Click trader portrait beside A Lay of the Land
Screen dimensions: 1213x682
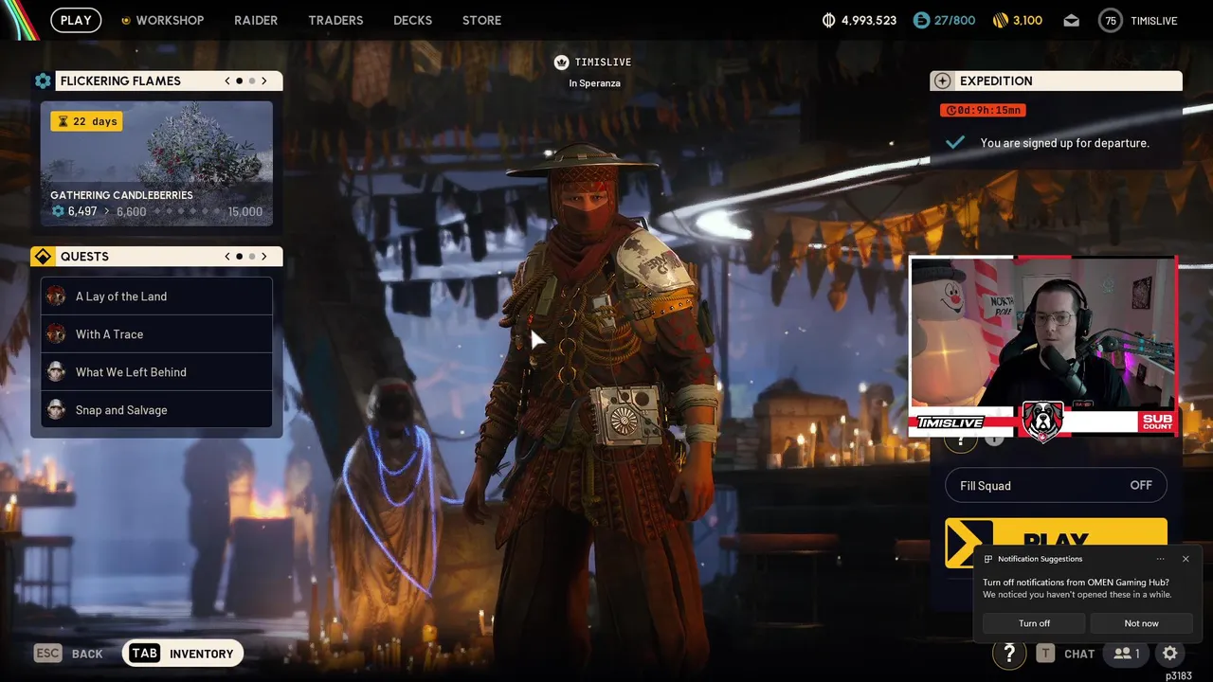[56, 296]
